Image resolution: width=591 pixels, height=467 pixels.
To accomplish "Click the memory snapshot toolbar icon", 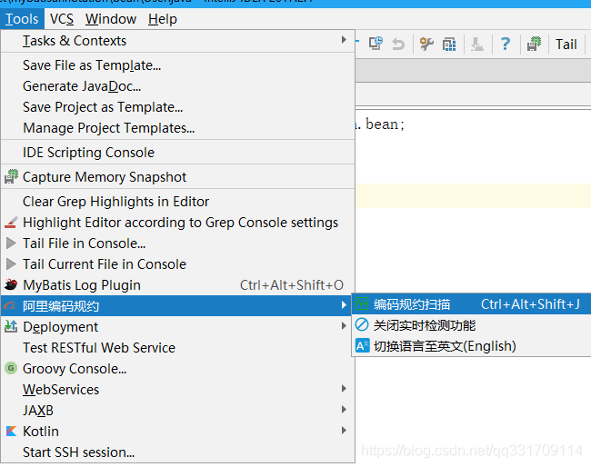I will [x=534, y=44].
